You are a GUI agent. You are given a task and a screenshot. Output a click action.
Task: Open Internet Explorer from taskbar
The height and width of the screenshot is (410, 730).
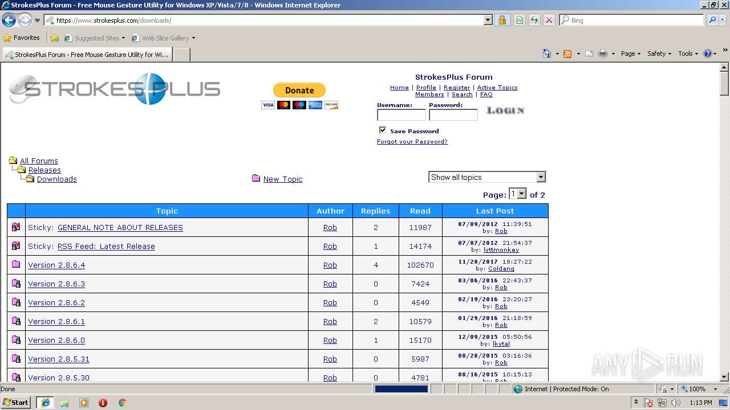45,403
